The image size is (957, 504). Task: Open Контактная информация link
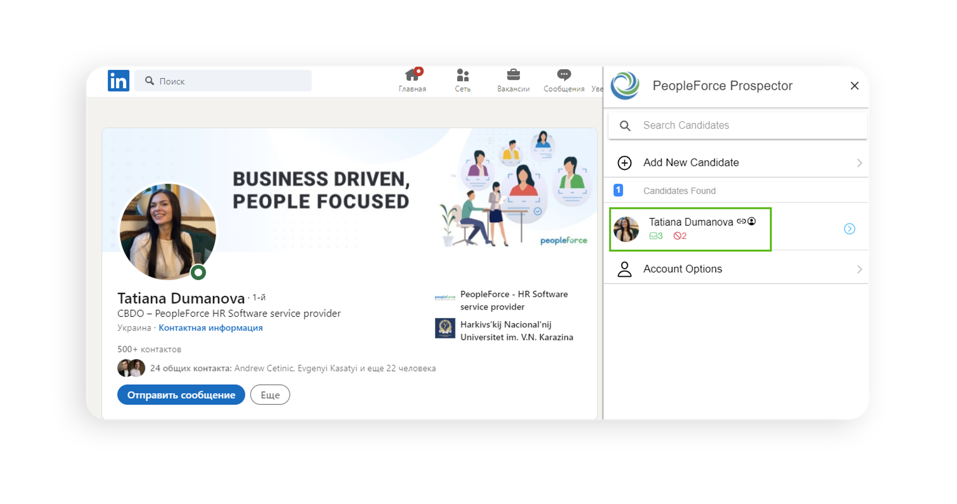click(210, 328)
